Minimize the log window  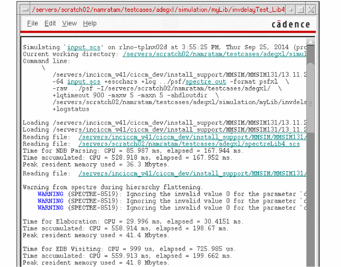pyautogui.click(x=290, y=10)
